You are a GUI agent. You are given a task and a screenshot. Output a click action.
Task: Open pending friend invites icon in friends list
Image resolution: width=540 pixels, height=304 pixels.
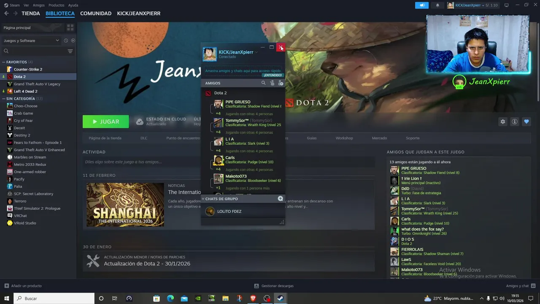(272, 83)
